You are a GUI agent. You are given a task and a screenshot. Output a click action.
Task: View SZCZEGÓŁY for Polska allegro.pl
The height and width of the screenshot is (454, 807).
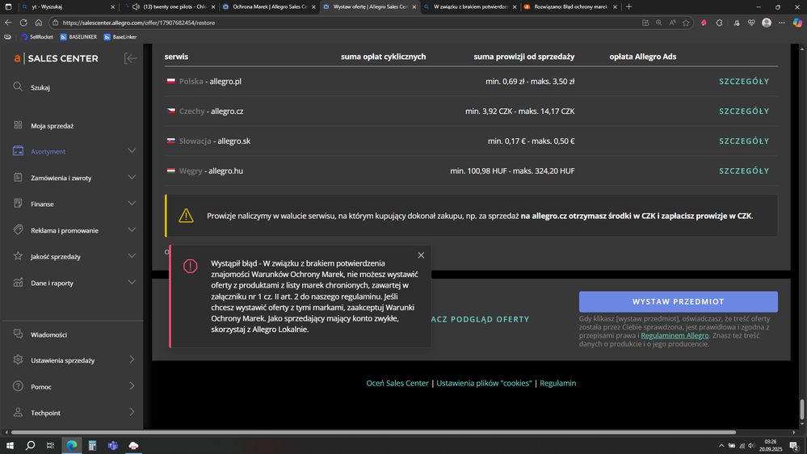pyautogui.click(x=743, y=82)
